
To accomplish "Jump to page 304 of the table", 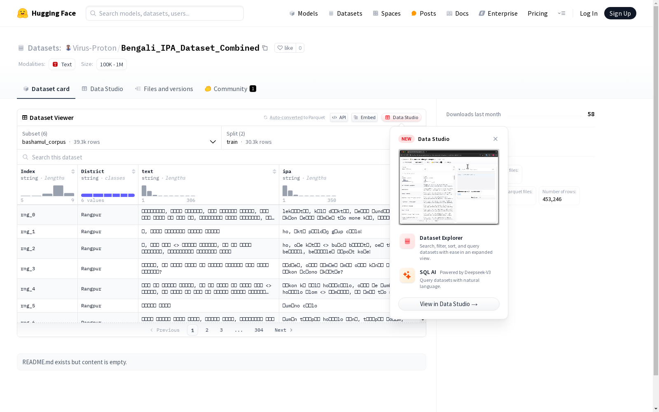I will pyautogui.click(x=259, y=330).
